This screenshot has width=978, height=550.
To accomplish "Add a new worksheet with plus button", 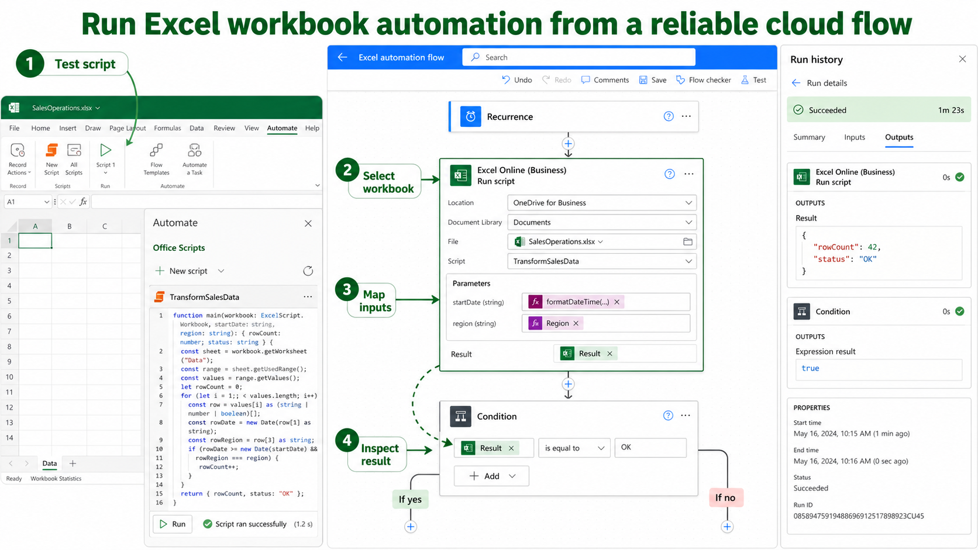I will point(73,463).
